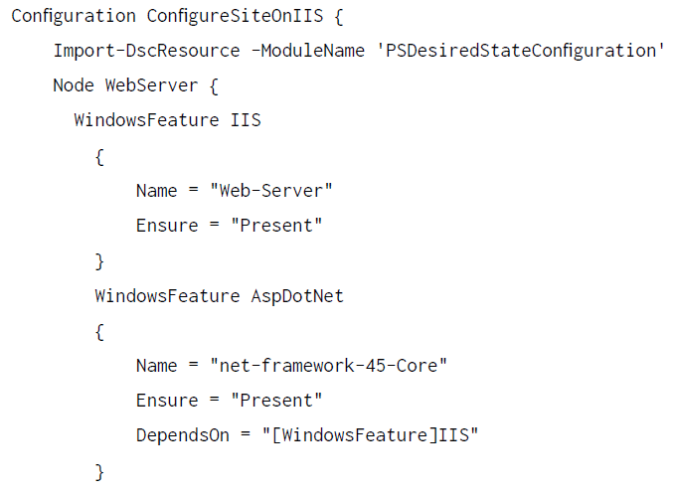675x496 pixels.
Task: Click the DependsOn property name
Action: click(183, 435)
